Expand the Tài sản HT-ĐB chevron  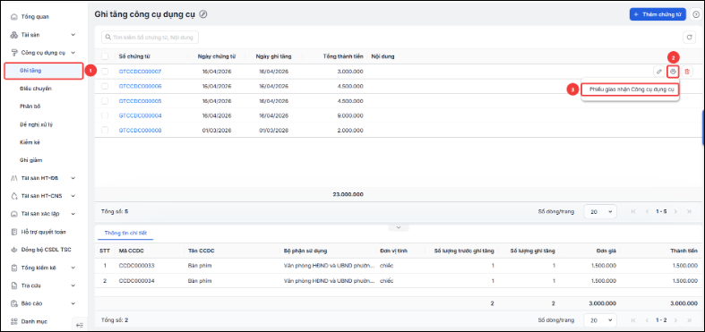point(73,178)
